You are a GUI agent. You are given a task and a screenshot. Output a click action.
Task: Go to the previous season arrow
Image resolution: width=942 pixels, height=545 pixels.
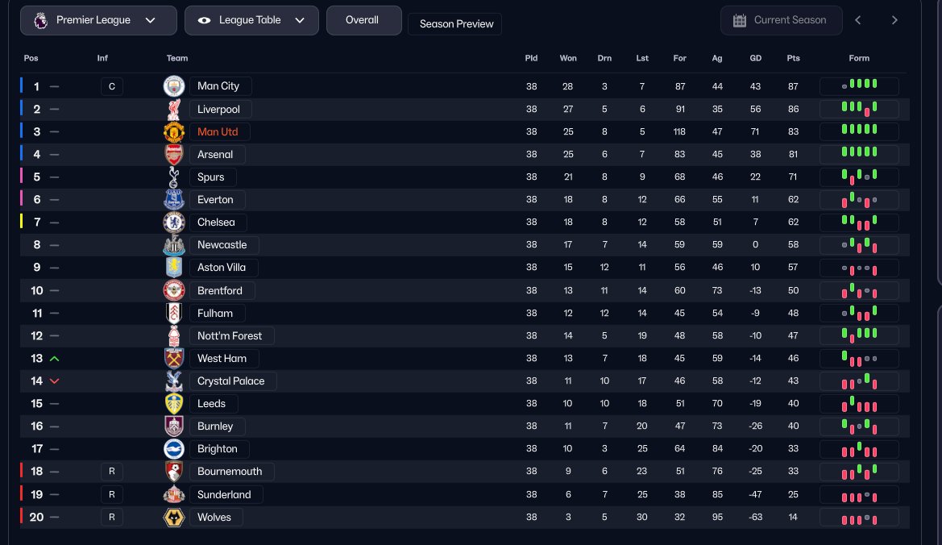pos(858,21)
